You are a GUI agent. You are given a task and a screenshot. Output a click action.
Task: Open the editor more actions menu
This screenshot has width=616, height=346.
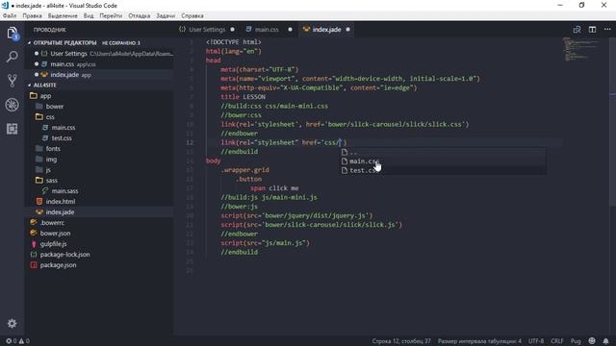click(x=607, y=30)
